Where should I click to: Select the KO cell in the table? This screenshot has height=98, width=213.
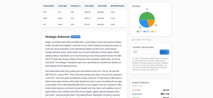44,25
